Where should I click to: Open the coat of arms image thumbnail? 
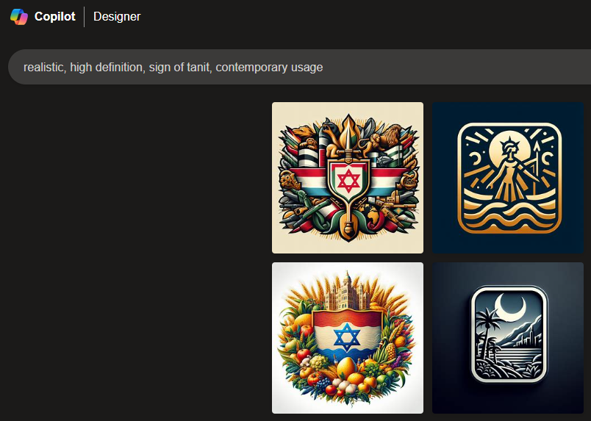(x=348, y=178)
